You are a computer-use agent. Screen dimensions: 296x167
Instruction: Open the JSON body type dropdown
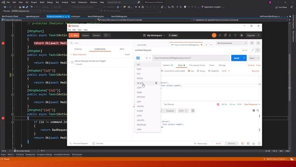point(226,71)
